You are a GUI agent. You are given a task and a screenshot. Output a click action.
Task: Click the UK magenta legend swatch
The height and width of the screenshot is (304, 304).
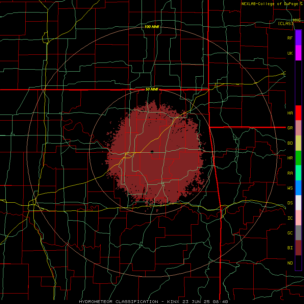click(298, 53)
